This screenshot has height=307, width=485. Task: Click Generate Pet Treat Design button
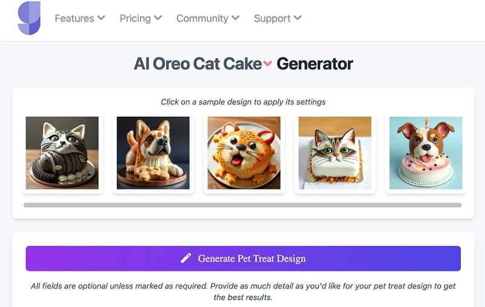point(243,259)
